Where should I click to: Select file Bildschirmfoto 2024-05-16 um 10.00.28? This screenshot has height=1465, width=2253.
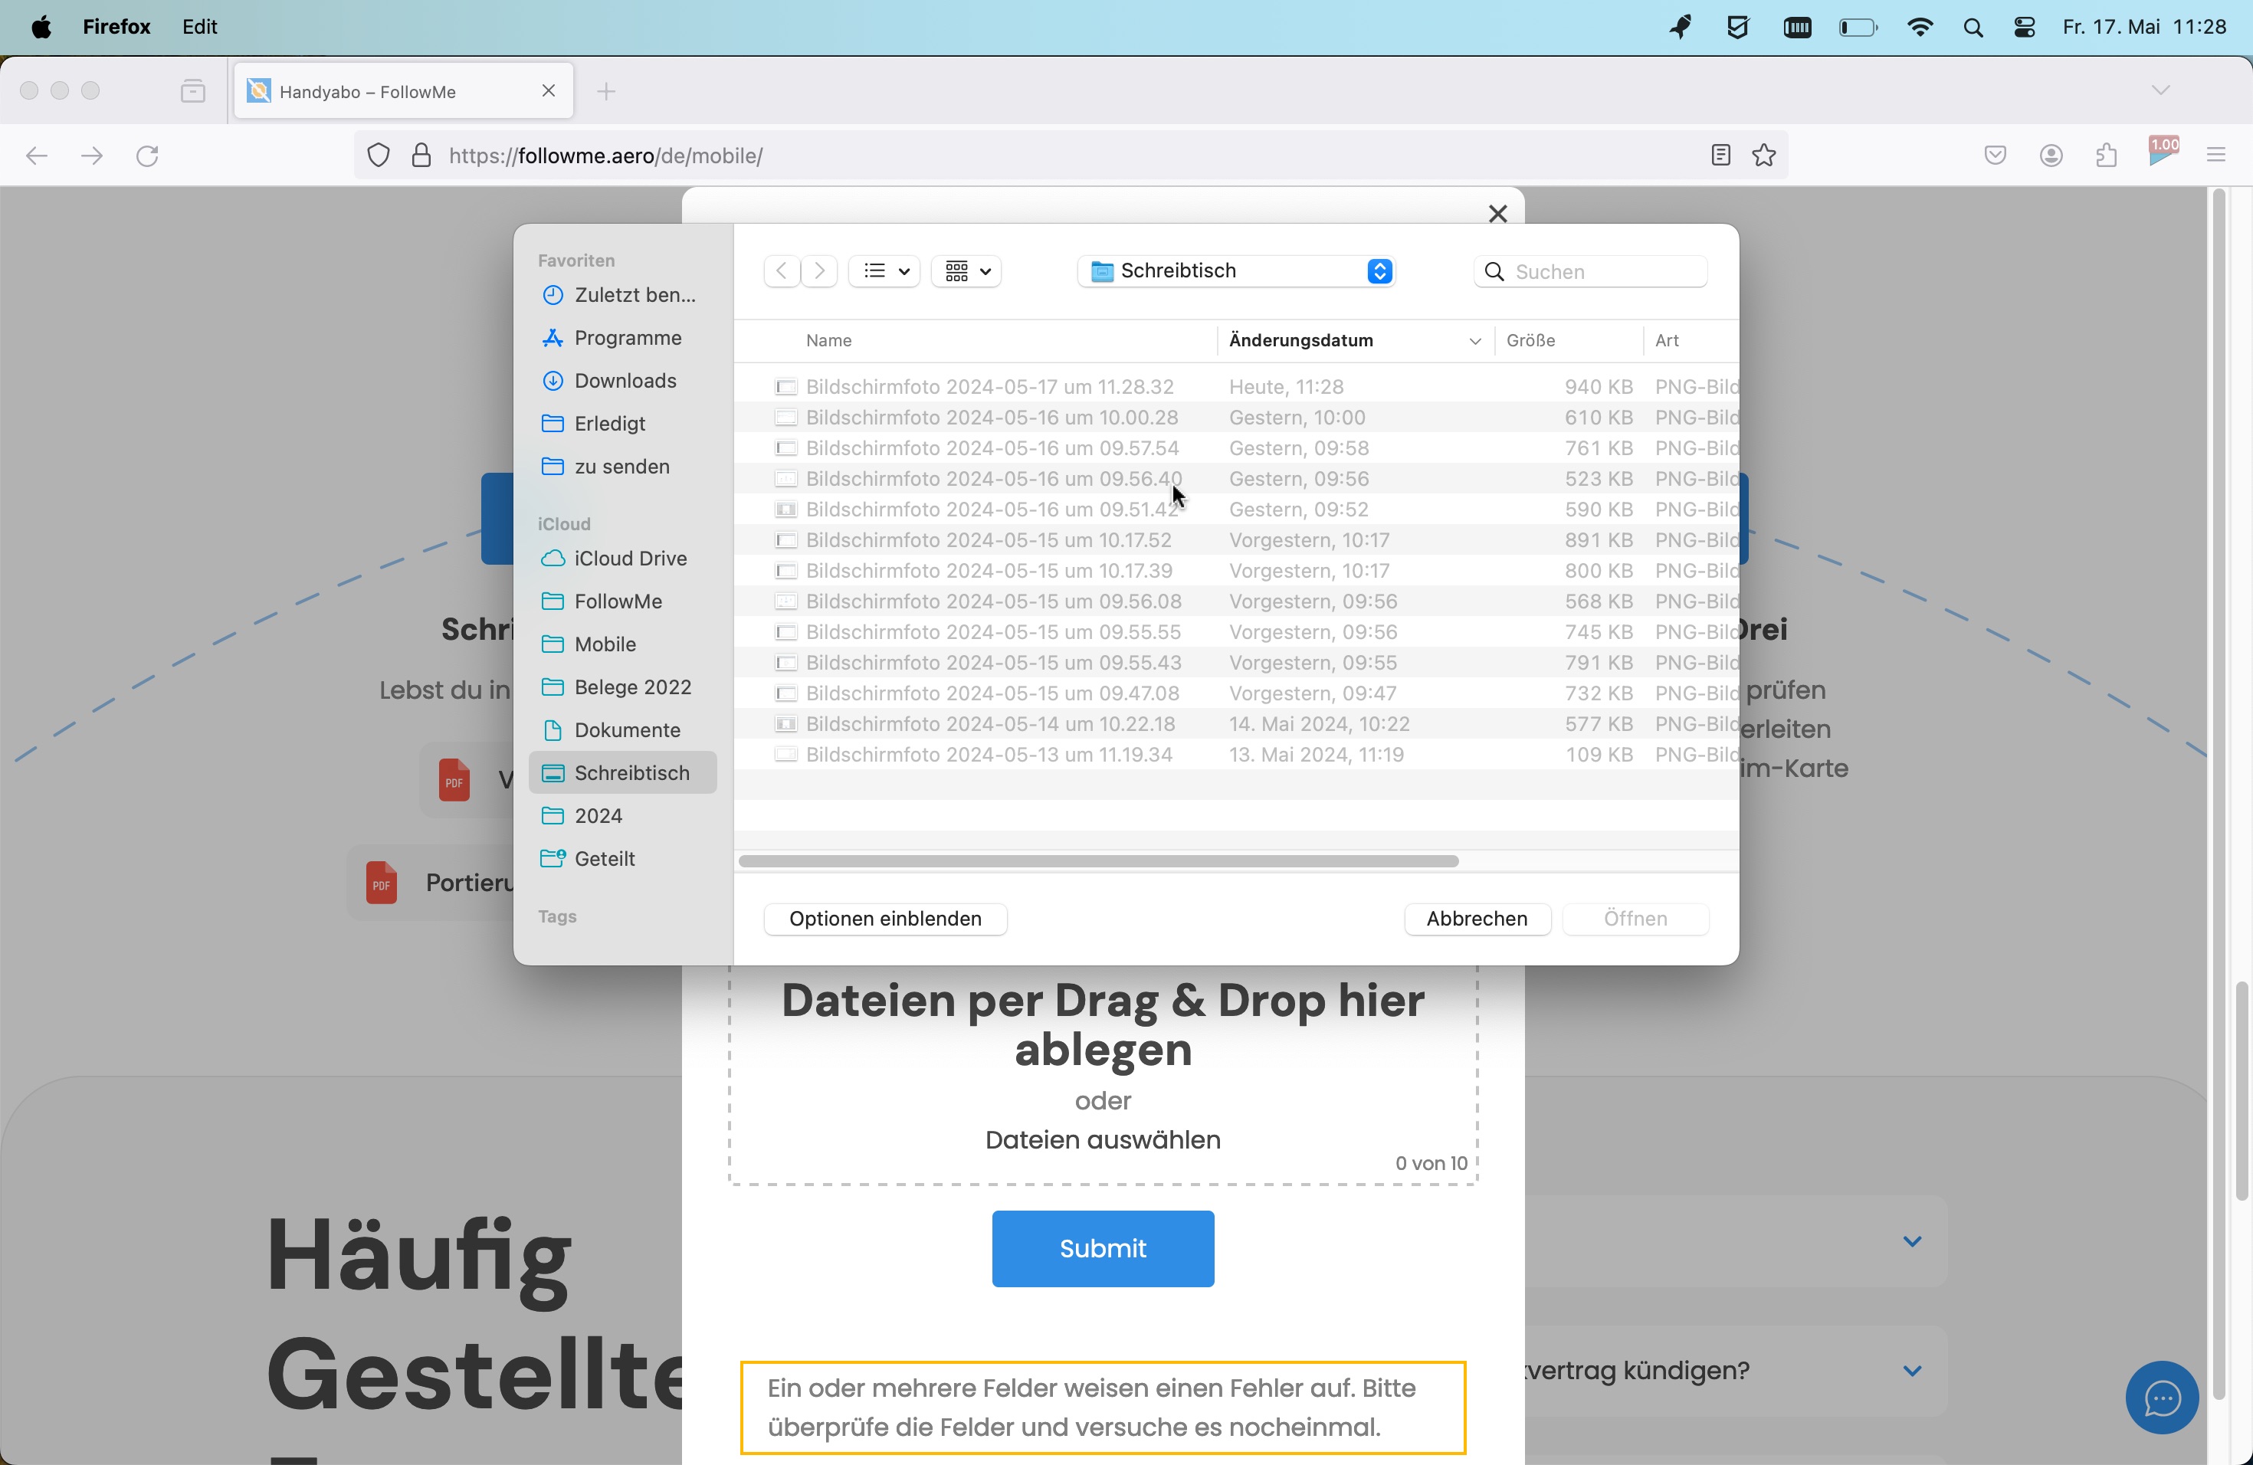click(x=1236, y=418)
